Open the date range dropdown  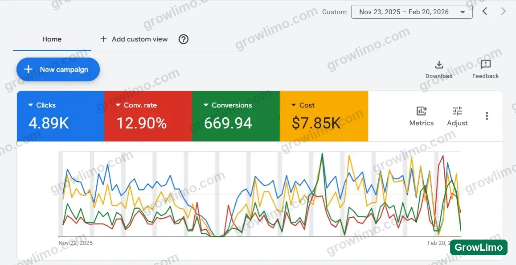coord(412,12)
